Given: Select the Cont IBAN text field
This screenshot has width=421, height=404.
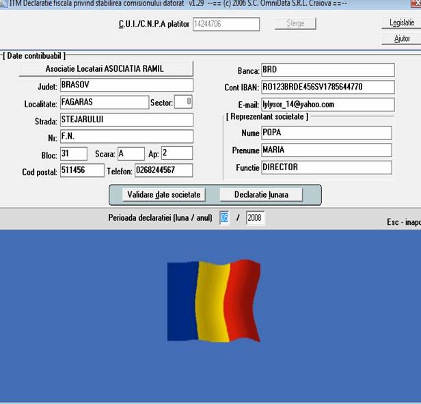Looking at the screenshot, I should click(x=327, y=87).
